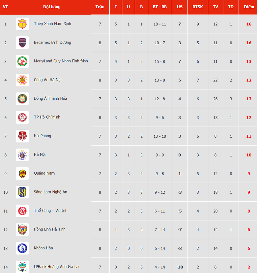Click the Trận column header
Viewport: 257px width, 273px height.
pyautogui.click(x=100, y=7)
